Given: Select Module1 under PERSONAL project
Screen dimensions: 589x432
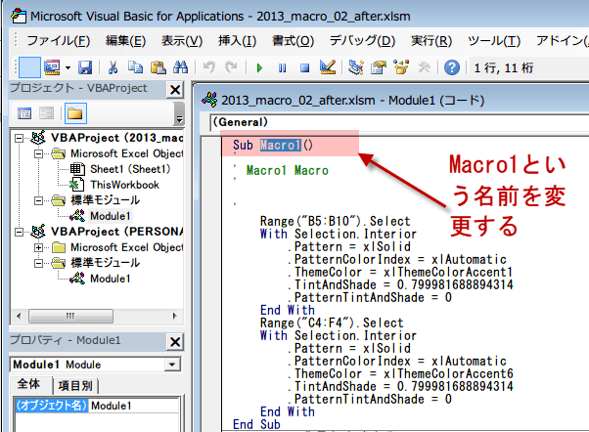Looking at the screenshot, I should (x=110, y=279).
